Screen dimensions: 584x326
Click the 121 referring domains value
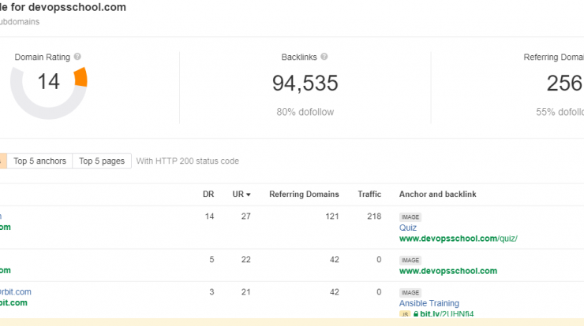click(332, 217)
